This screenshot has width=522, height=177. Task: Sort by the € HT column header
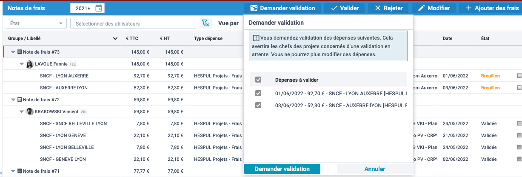165,38
